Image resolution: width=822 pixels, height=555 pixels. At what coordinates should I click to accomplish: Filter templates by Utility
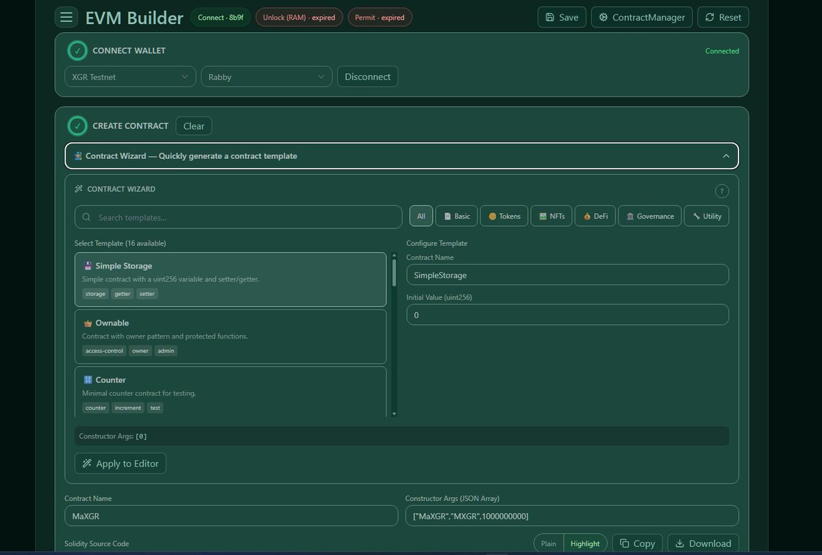coord(707,216)
